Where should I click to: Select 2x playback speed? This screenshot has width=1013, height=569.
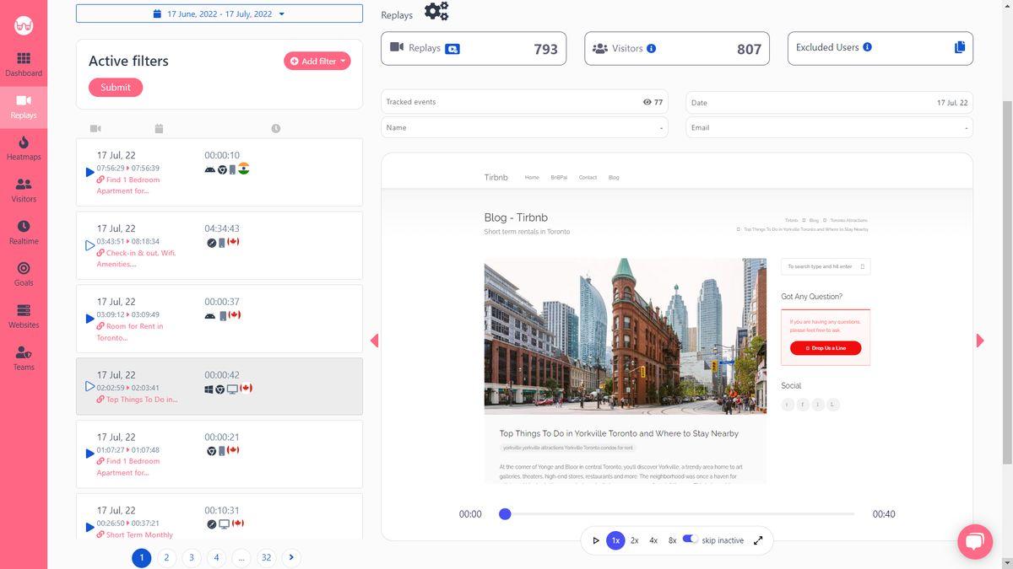(x=635, y=540)
